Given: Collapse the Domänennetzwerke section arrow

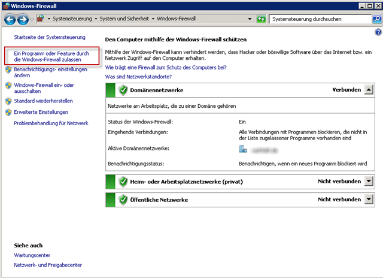Looking at the screenshot, I should tap(369, 90).
